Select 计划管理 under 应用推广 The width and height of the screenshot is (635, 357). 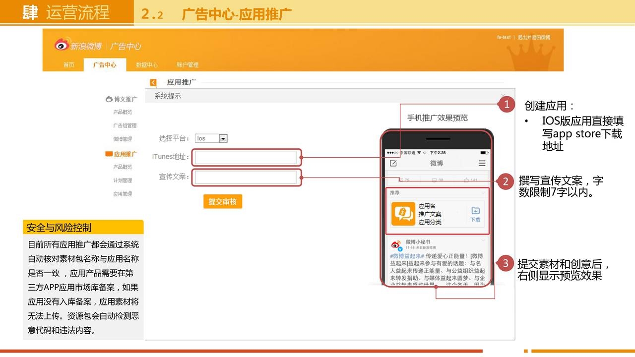click(x=123, y=180)
